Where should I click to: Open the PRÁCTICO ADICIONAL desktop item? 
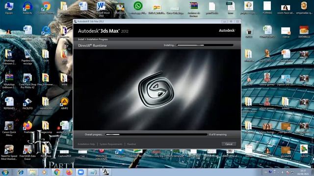coord(102,154)
